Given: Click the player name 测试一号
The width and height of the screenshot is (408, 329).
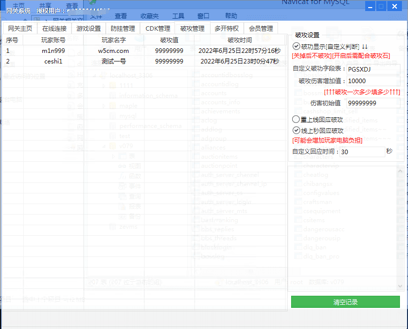Looking at the screenshot, I should [114, 61].
